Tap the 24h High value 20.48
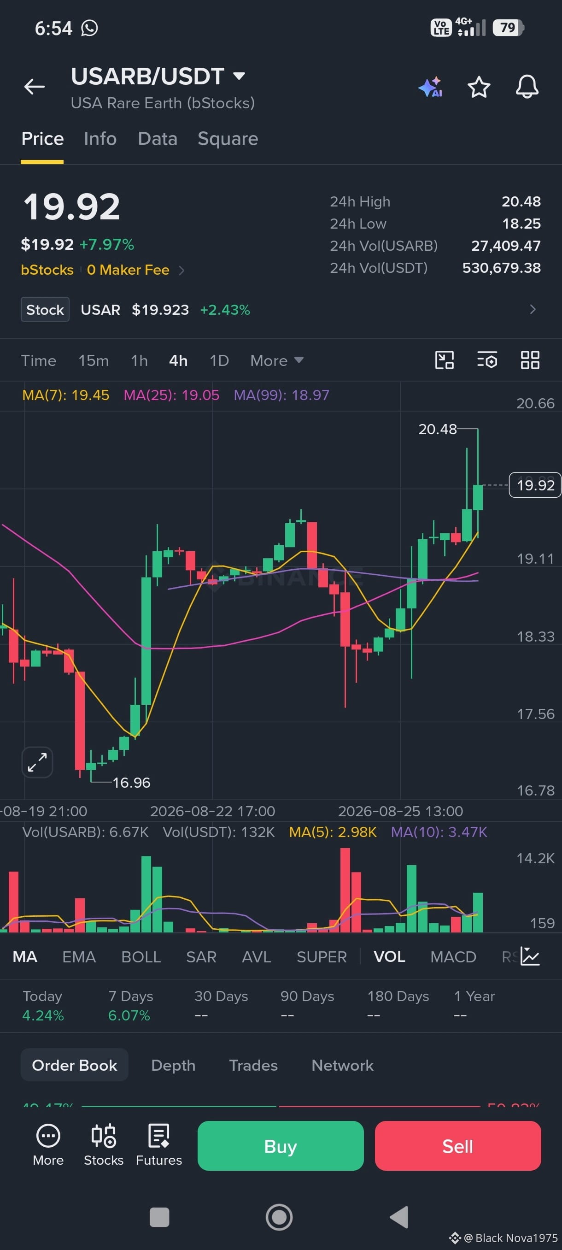The width and height of the screenshot is (562, 1250). point(521,201)
